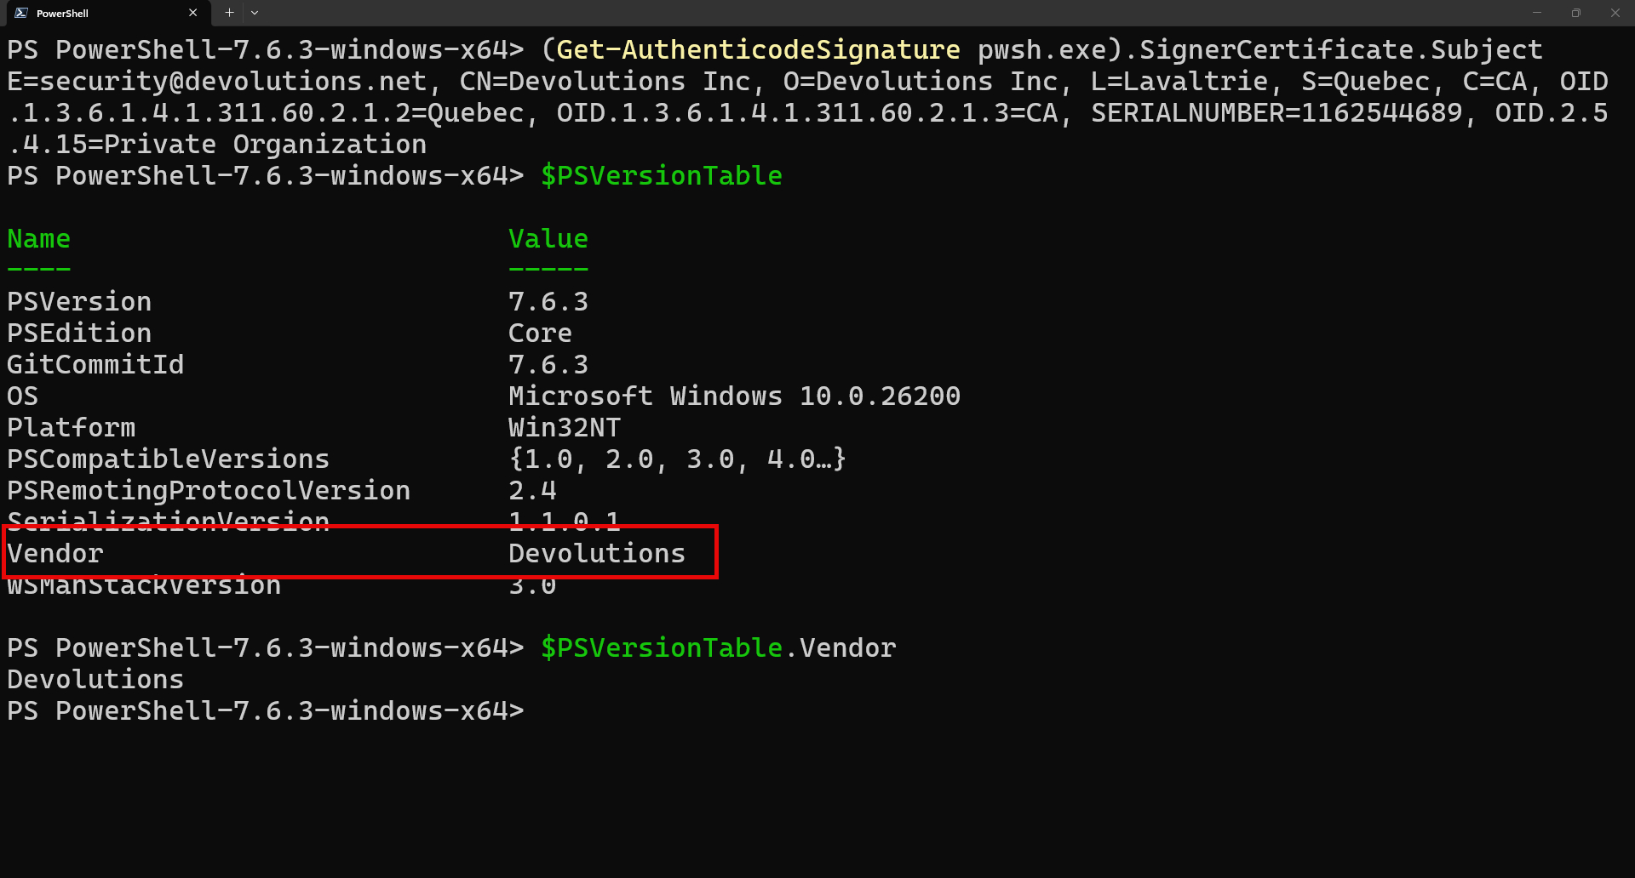The width and height of the screenshot is (1635, 878).
Task: Close the PowerShell tab
Action: pyautogui.click(x=193, y=13)
